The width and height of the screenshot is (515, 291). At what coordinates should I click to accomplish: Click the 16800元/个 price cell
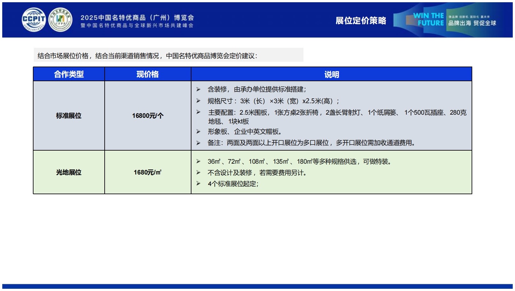[148, 116]
